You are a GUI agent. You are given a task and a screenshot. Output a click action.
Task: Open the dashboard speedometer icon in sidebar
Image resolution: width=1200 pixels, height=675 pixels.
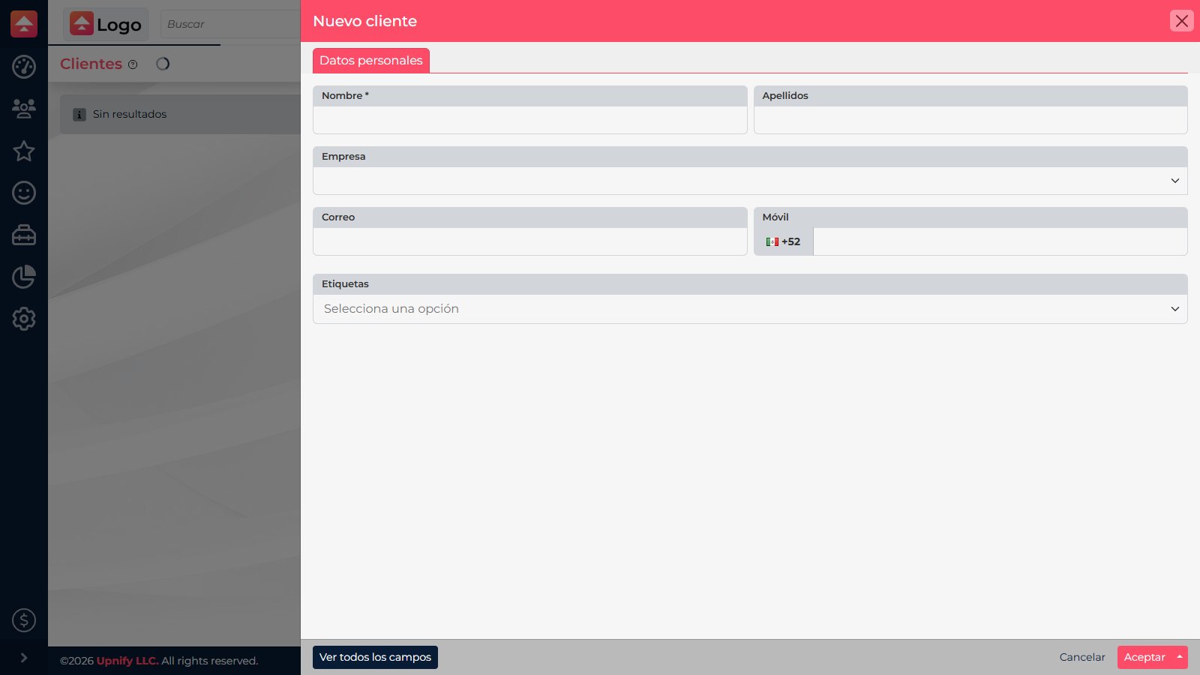[24, 67]
